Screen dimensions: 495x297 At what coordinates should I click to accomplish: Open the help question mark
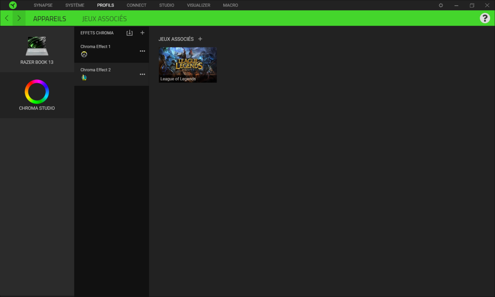pyautogui.click(x=485, y=18)
